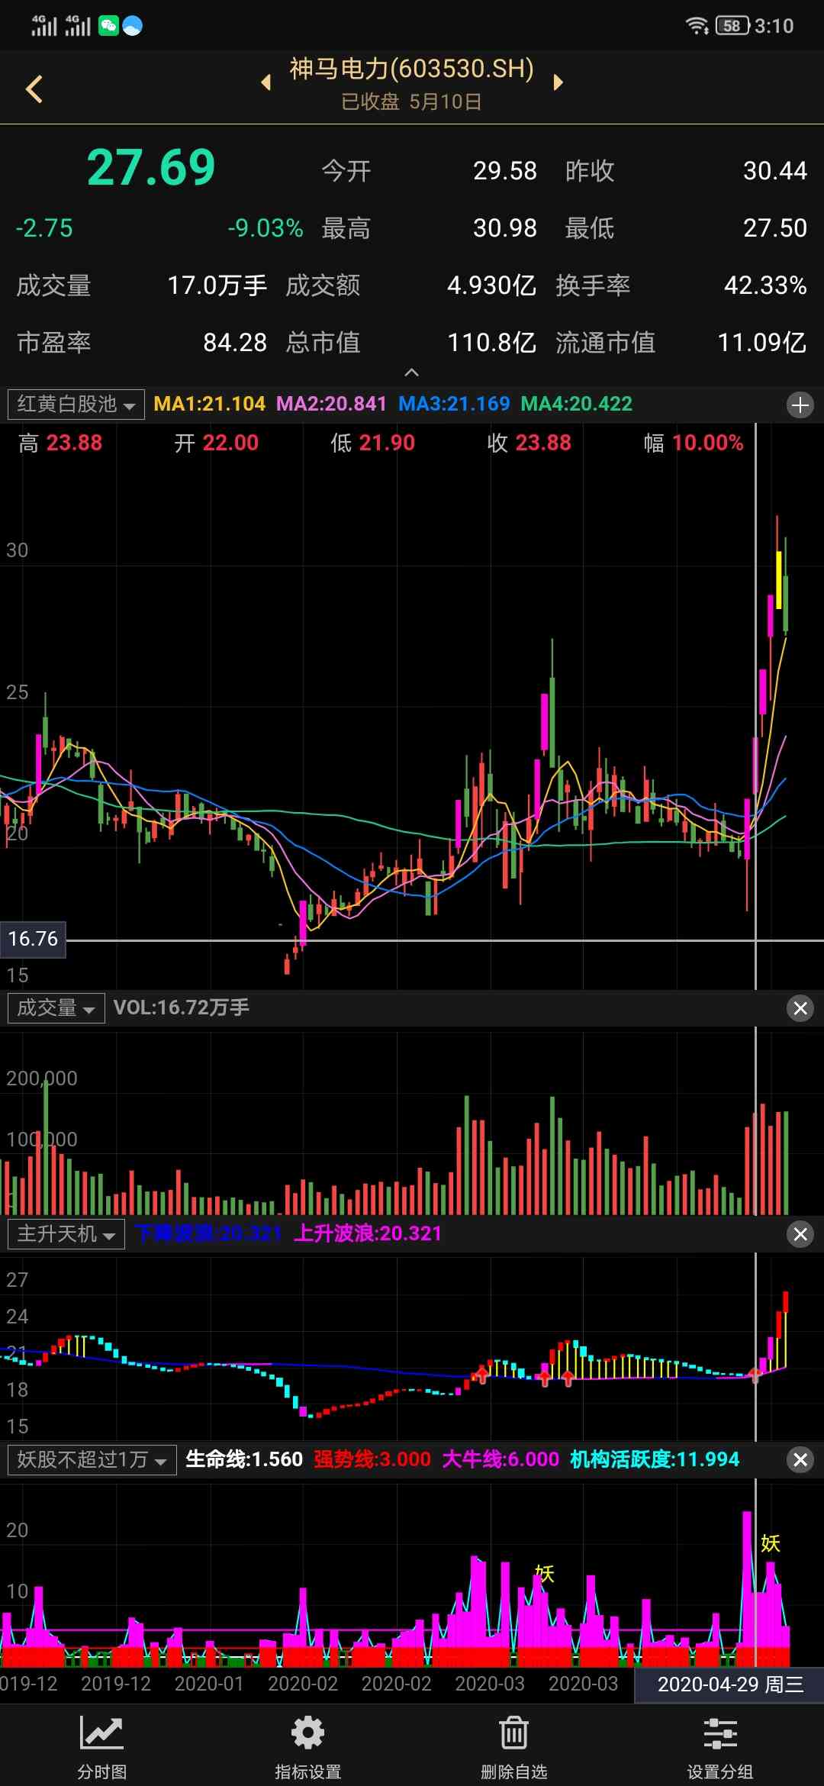The width and height of the screenshot is (824, 1786).
Task: Open the 主升天机 indicator dropdown
Action: point(66,1234)
